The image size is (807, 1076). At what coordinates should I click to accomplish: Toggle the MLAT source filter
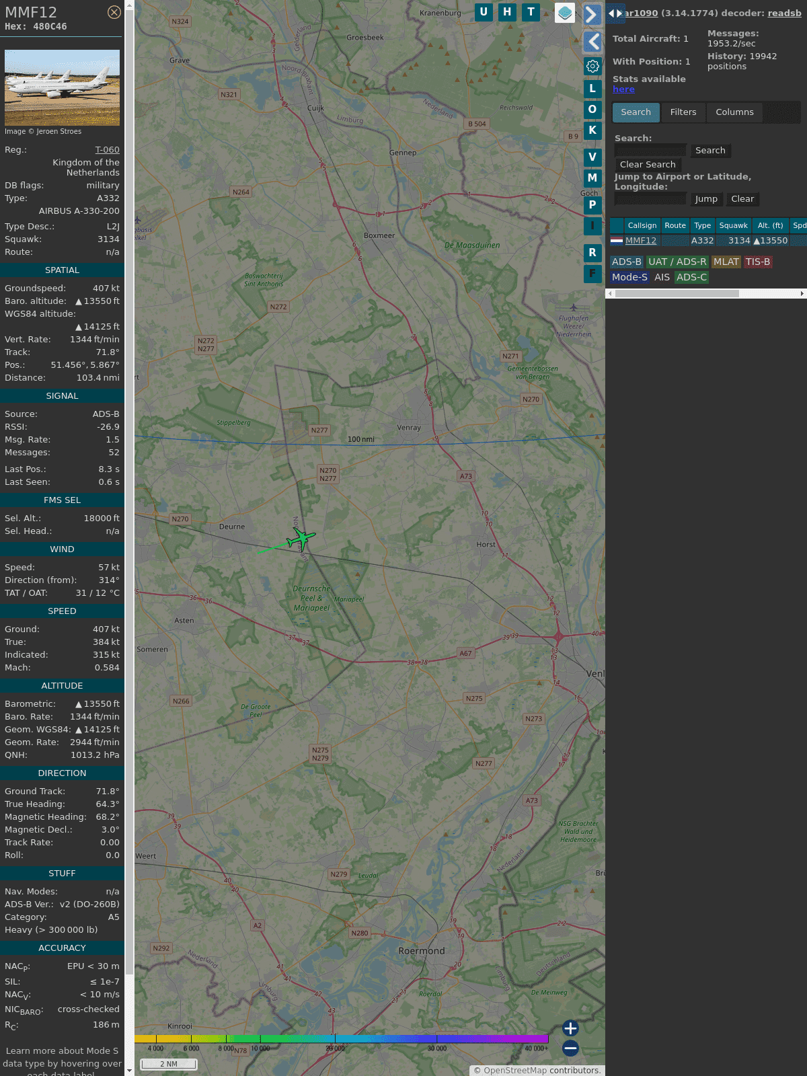(726, 262)
